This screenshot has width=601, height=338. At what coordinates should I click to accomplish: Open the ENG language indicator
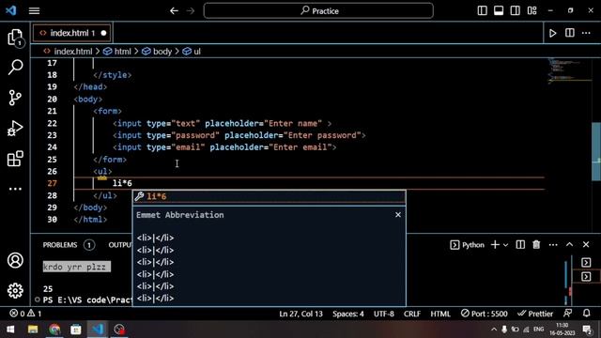538,330
